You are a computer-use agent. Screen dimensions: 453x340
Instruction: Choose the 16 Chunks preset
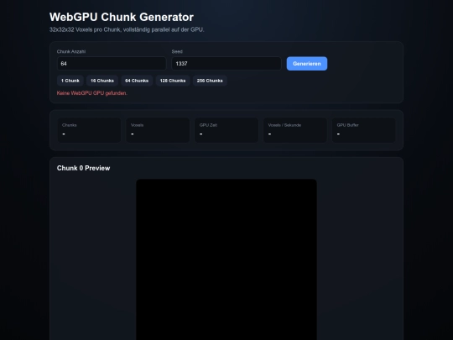coord(102,81)
